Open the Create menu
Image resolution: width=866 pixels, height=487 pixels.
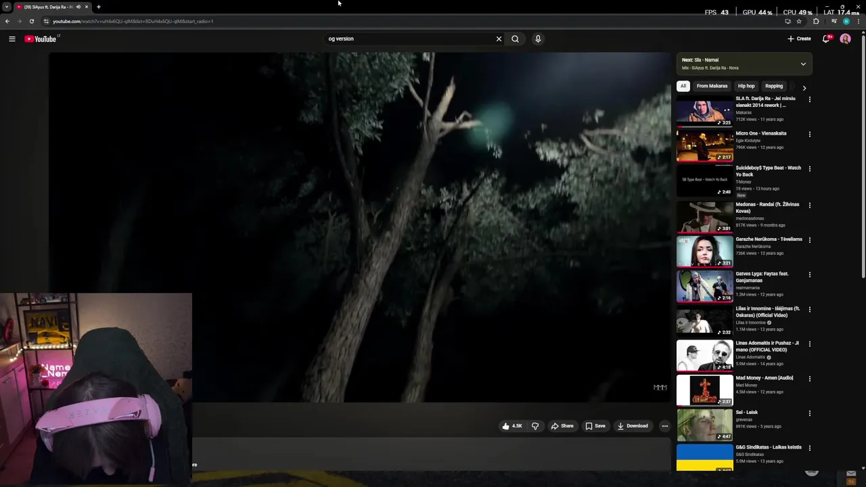[799, 39]
